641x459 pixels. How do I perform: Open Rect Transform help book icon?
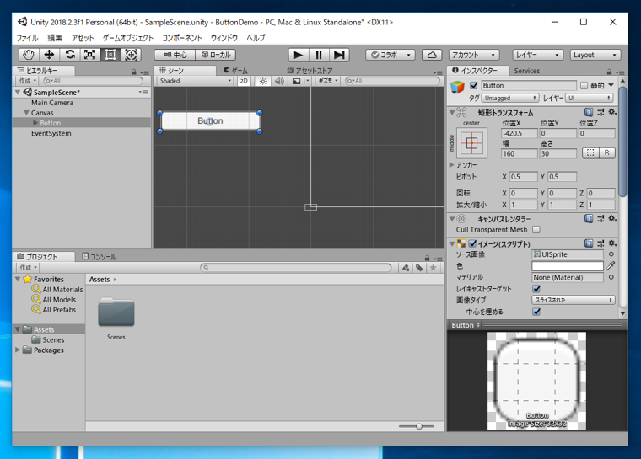coord(589,112)
